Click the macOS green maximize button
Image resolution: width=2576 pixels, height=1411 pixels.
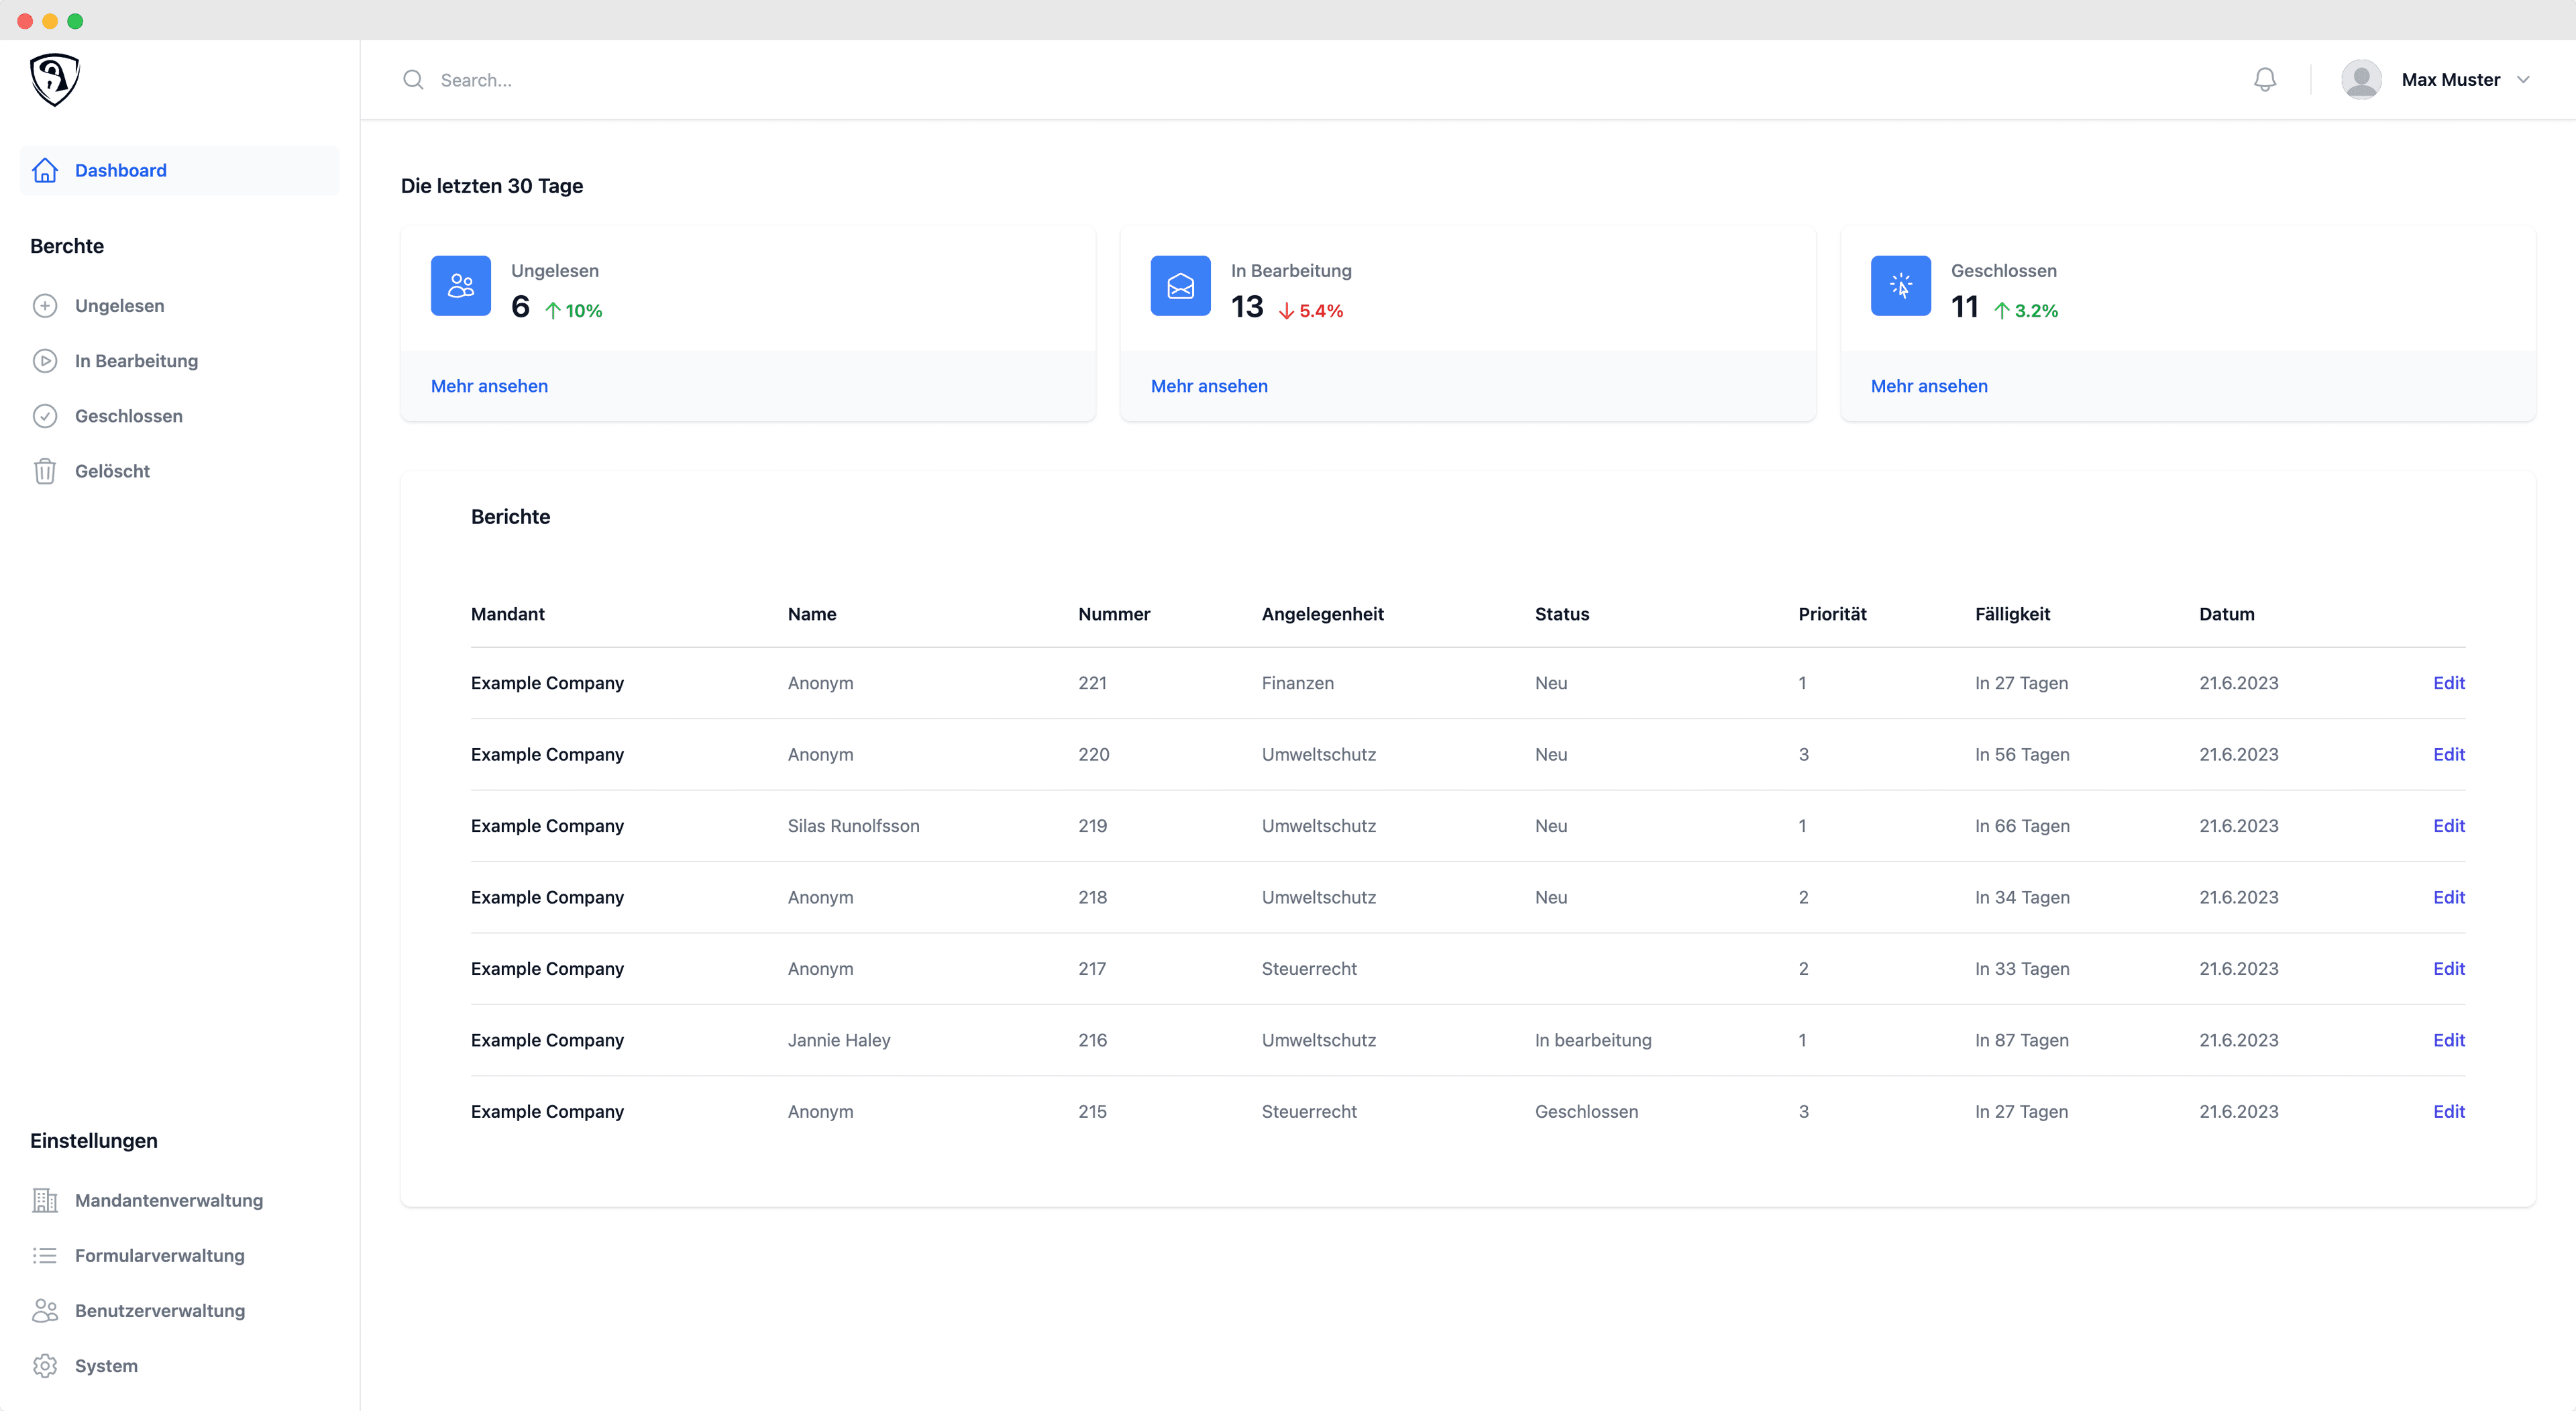75,21
